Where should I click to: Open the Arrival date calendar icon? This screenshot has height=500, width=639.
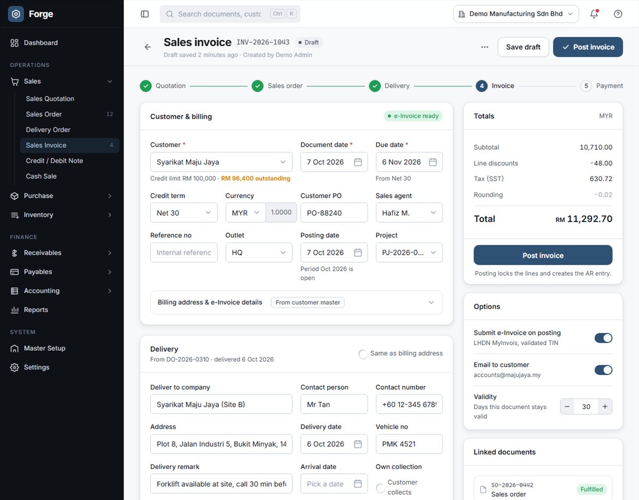pyautogui.click(x=358, y=484)
